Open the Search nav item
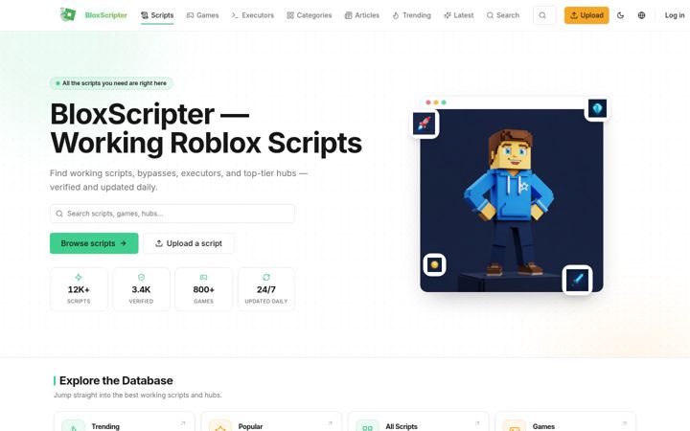Screen dimensions: 690x431 [502, 15]
